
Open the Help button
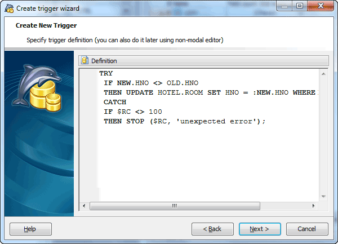(30, 229)
